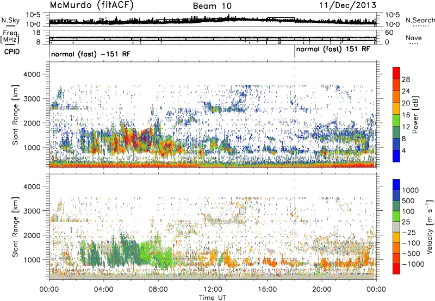The height and width of the screenshot is (301, 435).
Task: Click the Beam 10 label
Action: [x=212, y=6]
